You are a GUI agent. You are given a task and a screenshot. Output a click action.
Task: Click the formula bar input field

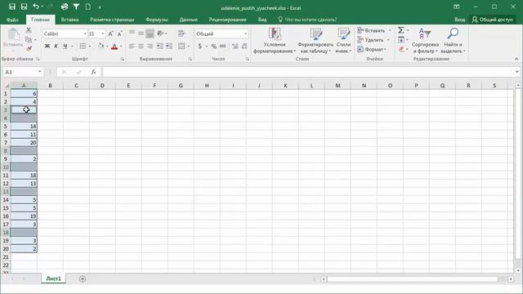[x=309, y=72]
